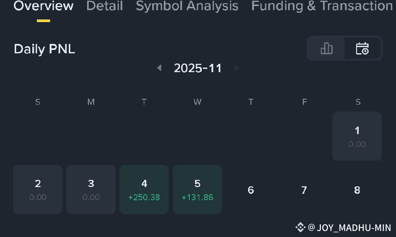The width and height of the screenshot is (396, 237).
Task: Switch to the Detail tab
Action: pos(104,6)
